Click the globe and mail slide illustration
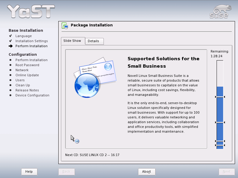 tap(95, 77)
